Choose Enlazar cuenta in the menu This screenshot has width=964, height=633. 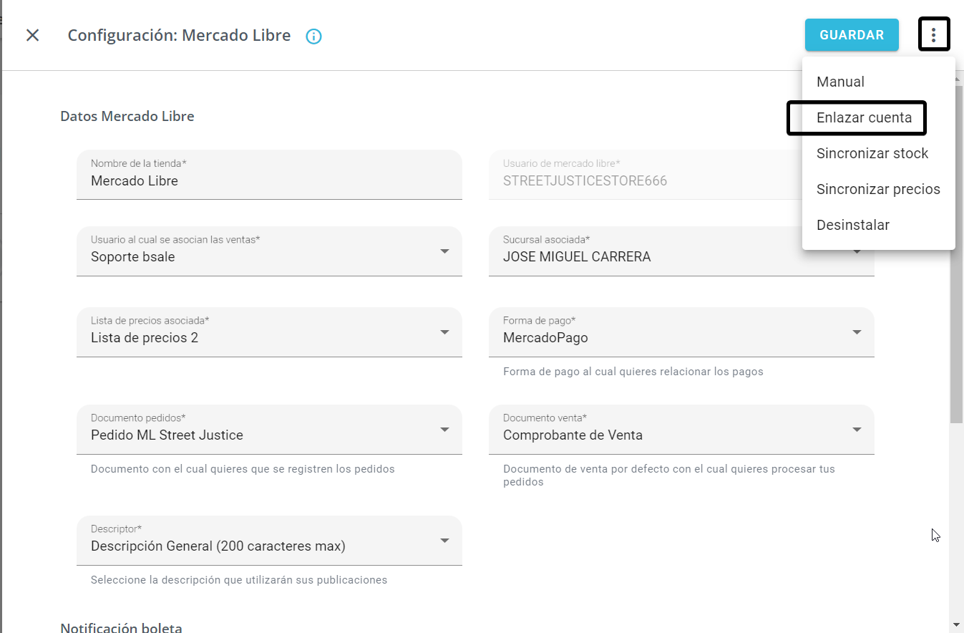click(864, 117)
